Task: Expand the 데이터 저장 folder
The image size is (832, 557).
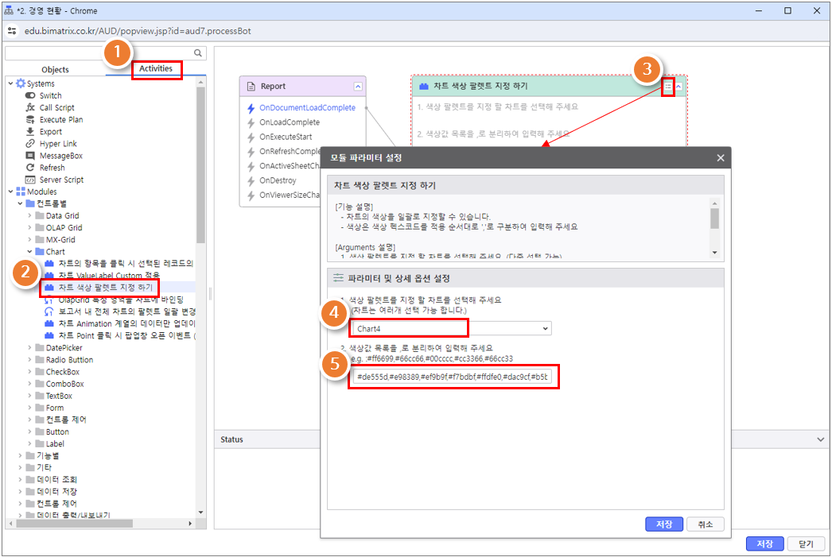Action: (x=20, y=492)
